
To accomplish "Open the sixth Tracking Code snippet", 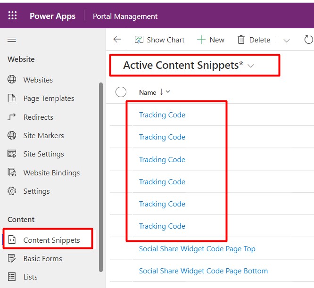I will 162,226.
